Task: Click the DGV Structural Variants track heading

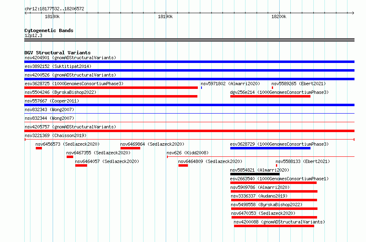Action: tap(58, 53)
